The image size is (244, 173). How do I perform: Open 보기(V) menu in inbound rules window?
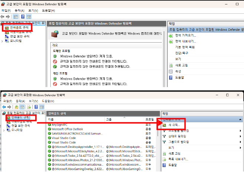coord(33,101)
